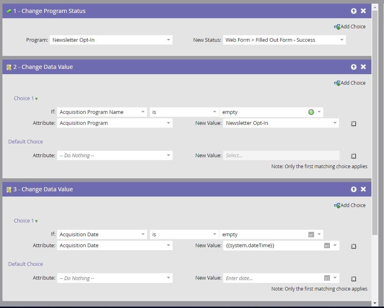The width and height of the screenshot is (384, 308).
Task: Click green plus icon beside Acquisition Program Name value
Action: tap(311, 112)
